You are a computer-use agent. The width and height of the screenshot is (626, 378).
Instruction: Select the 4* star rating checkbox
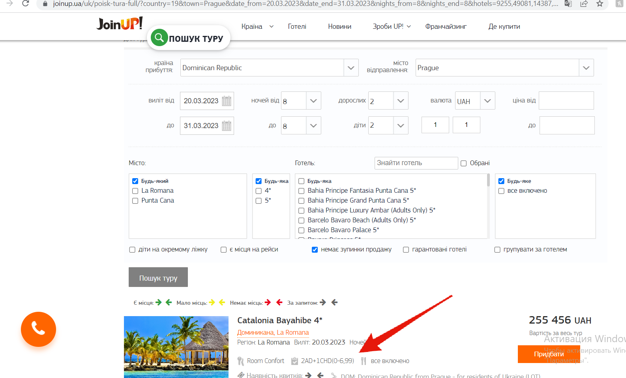click(x=259, y=191)
